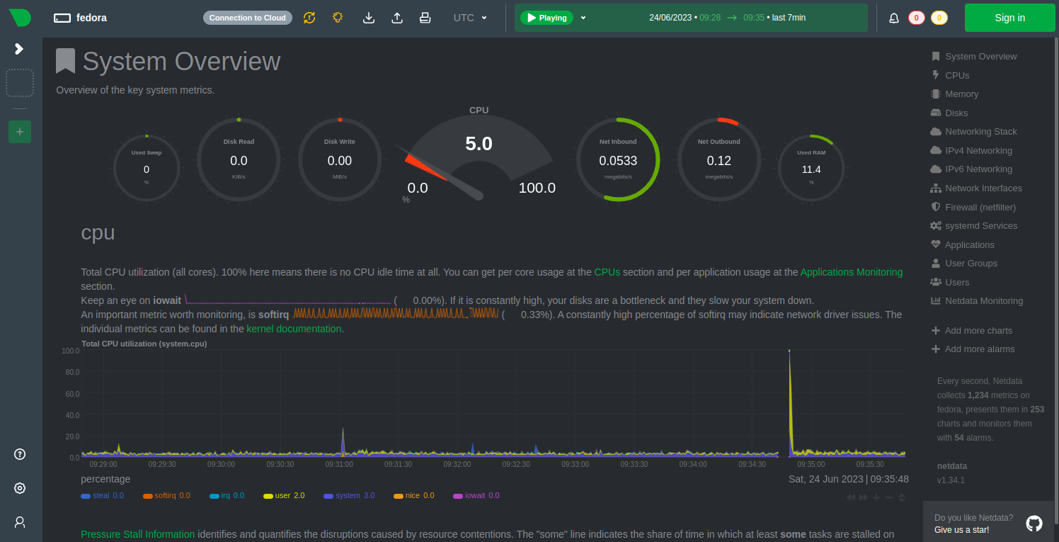
Task: Select the iowait purple color swatch
Action: 458,496
